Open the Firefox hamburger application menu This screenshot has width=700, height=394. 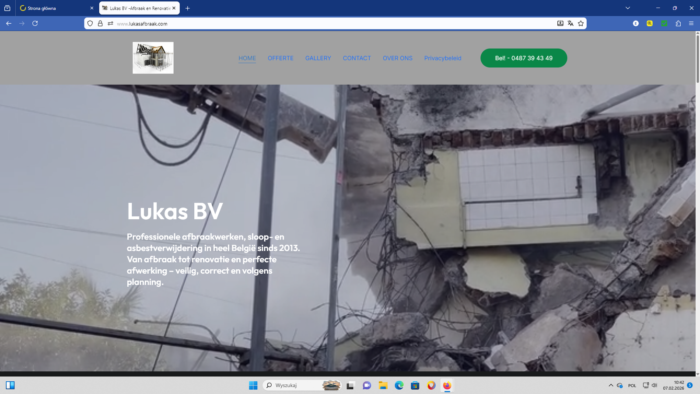[x=691, y=24]
